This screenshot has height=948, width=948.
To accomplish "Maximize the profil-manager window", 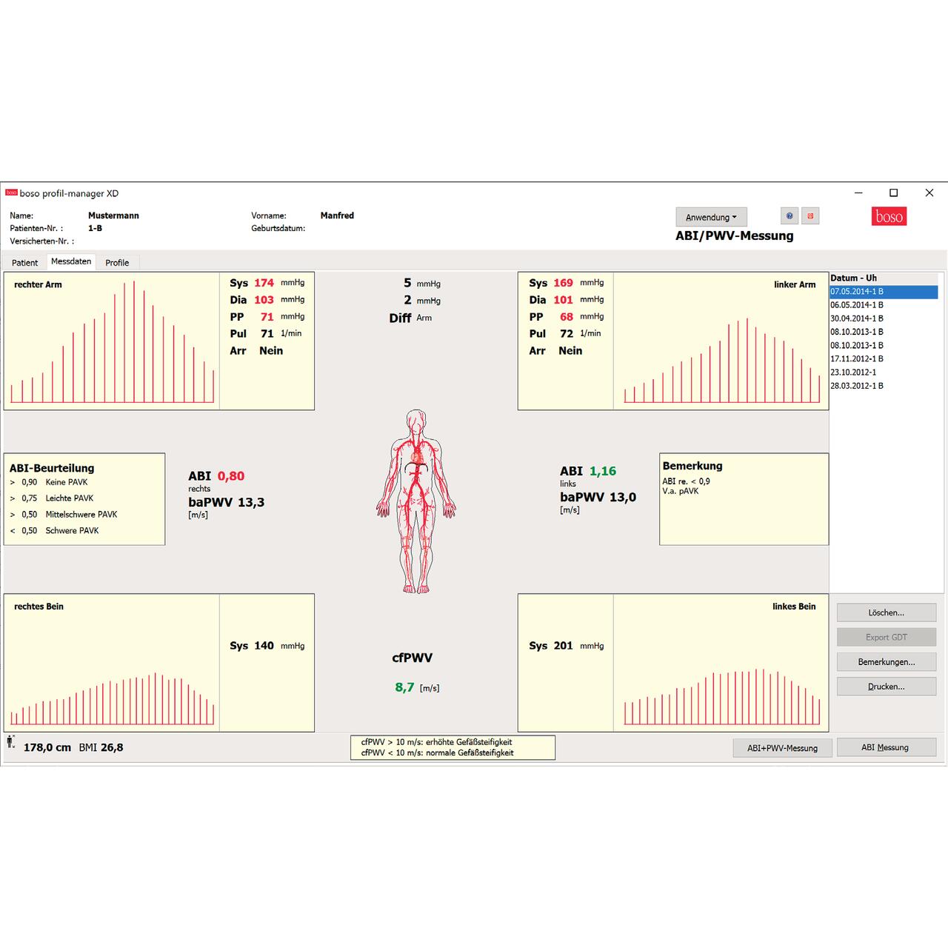I will click(893, 193).
